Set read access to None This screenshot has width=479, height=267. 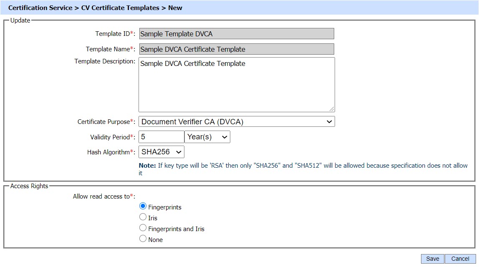coord(143,239)
